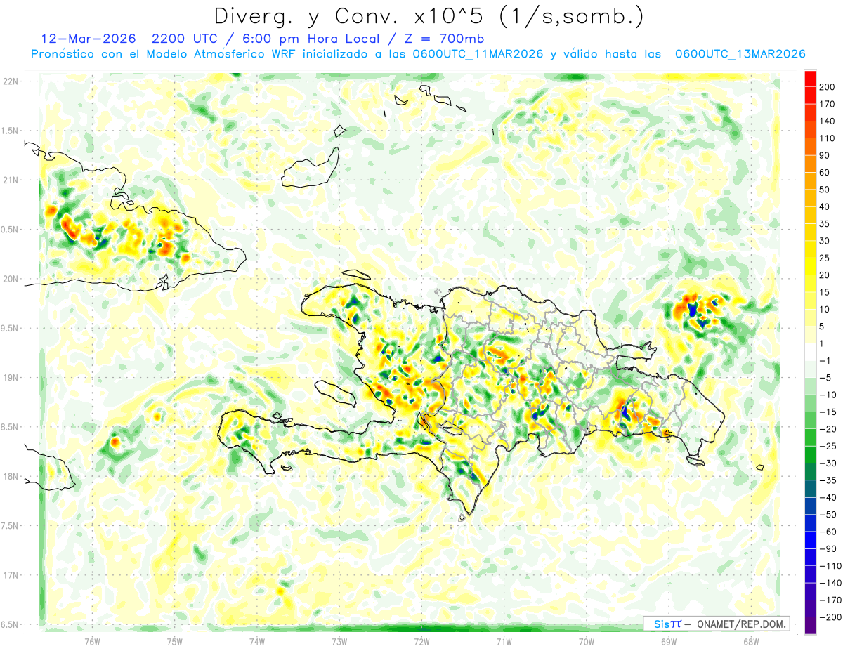The width and height of the screenshot is (843, 651).
Task: Click the '-110' colorbar value
Action: pyautogui.click(x=830, y=566)
